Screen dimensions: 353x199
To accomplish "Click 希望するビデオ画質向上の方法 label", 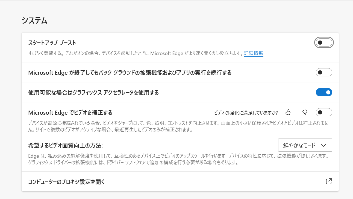I will [x=66, y=145].
